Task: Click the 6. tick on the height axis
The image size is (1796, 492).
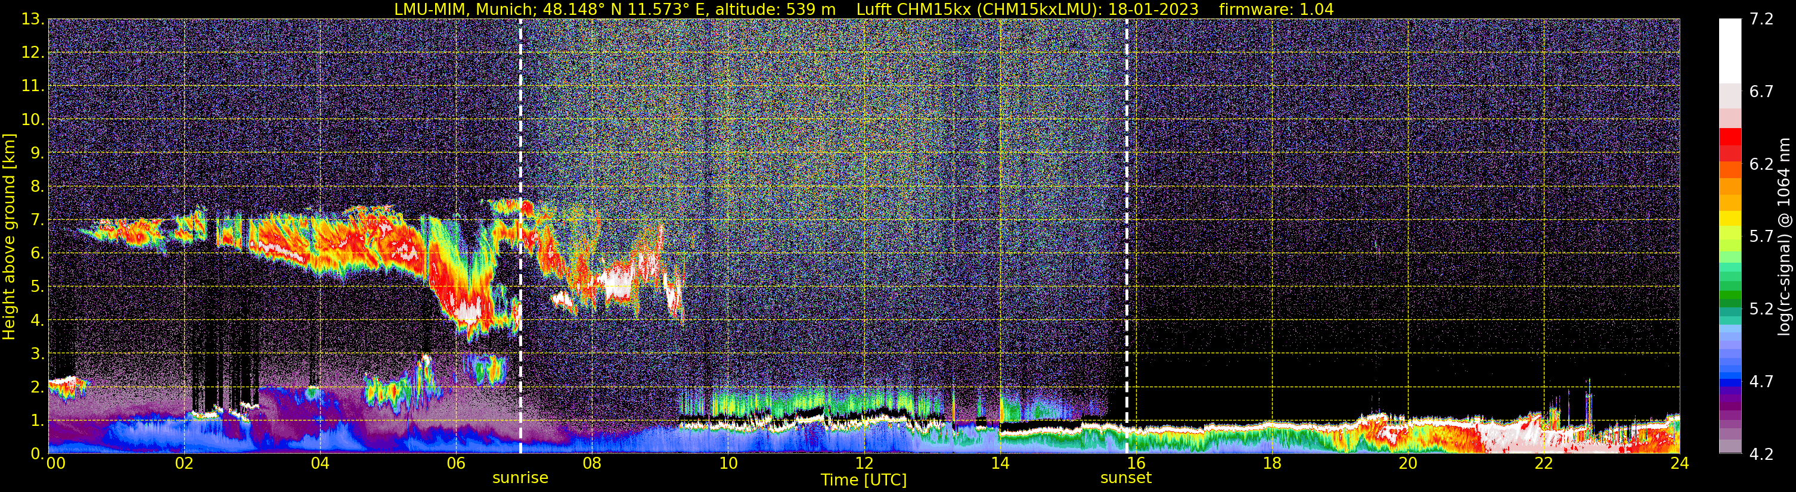Action: point(38,253)
